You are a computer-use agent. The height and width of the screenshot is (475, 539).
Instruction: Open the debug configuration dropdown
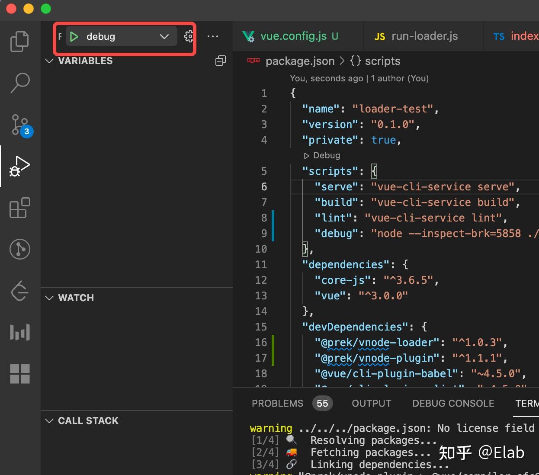tap(164, 36)
